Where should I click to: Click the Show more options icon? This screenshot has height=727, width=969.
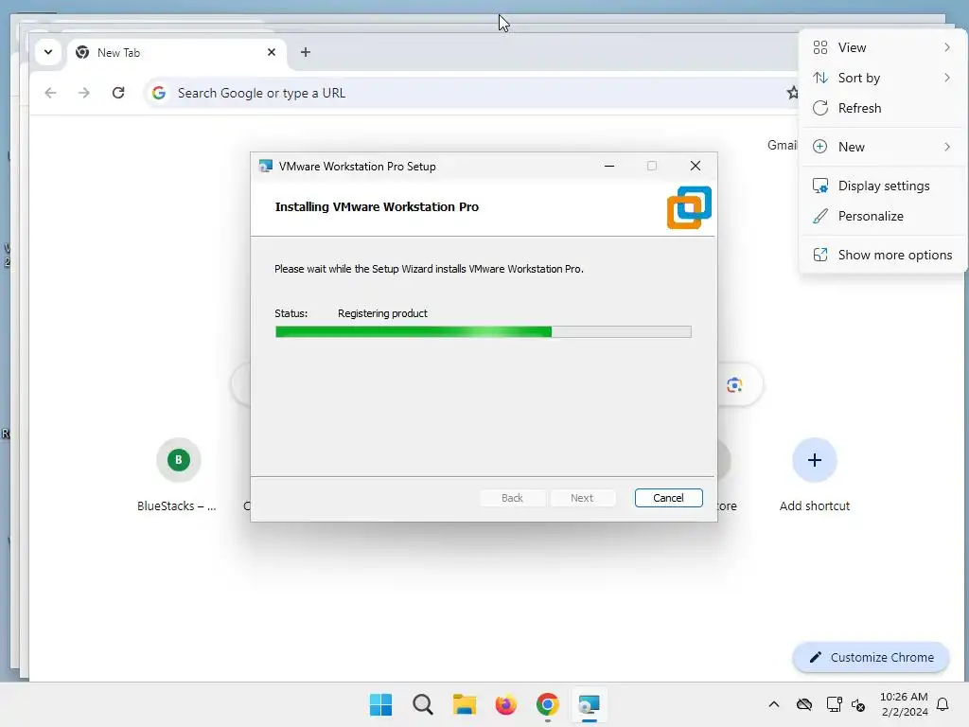820,255
